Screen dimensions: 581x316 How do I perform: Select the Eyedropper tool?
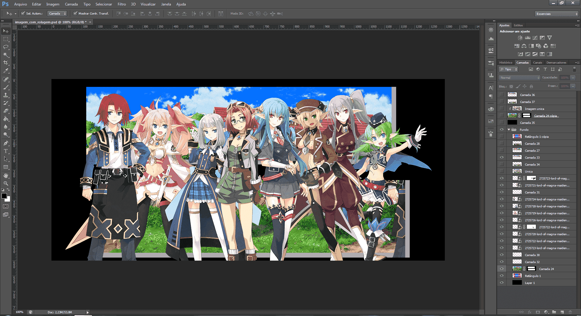coord(6,71)
